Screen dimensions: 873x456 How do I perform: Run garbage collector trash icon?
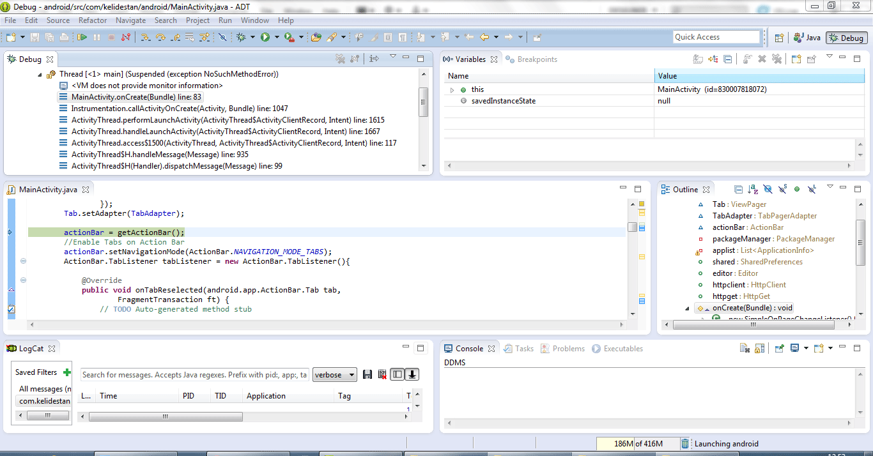click(x=685, y=444)
